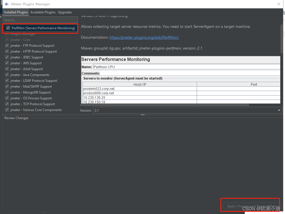The height and width of the screenshot is (214, 285).
Task: Open the Upgrades tab
Action: point(65,12)
